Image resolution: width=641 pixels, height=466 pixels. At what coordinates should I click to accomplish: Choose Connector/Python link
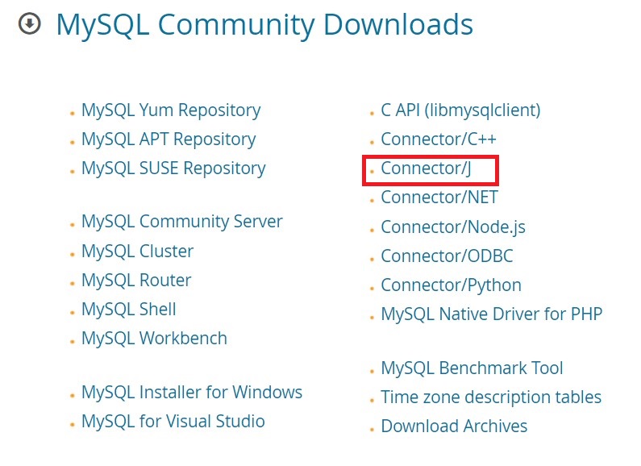coord(451,285)
